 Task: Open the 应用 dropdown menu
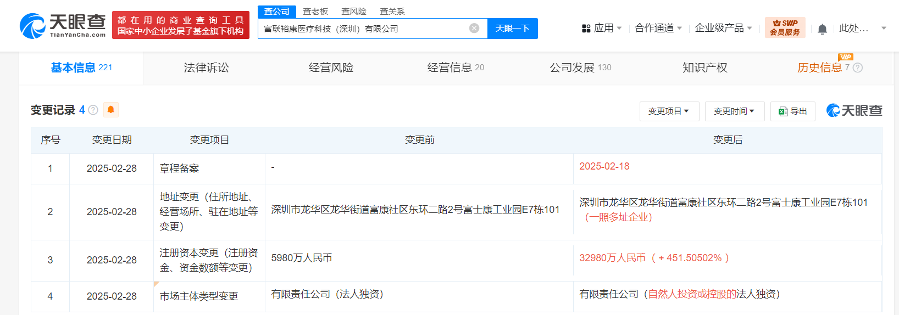[x=602, y=28]
